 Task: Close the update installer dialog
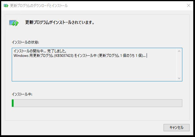pyautogui.click(x=189, y=5)
